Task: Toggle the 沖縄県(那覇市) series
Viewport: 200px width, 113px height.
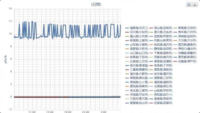Action: tap(185, 53)
